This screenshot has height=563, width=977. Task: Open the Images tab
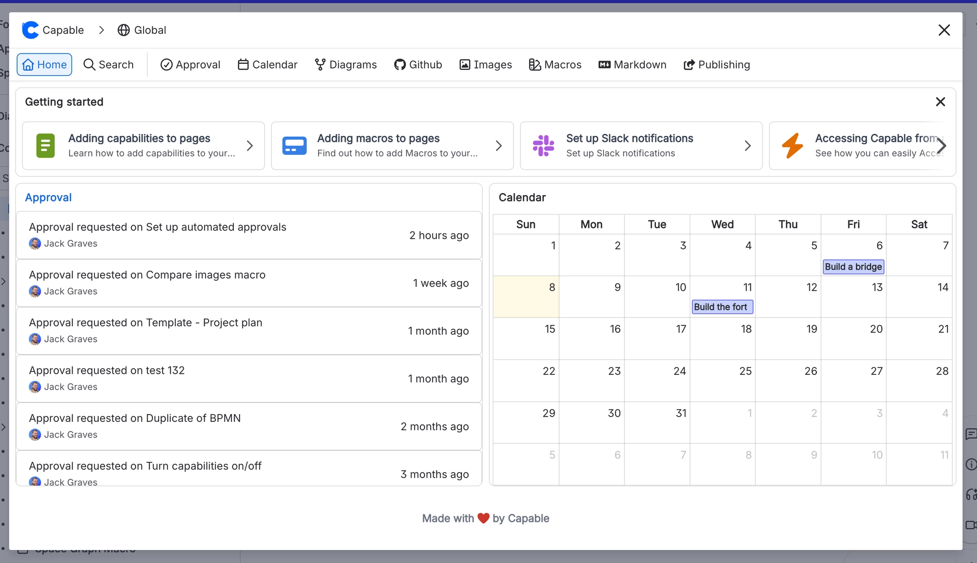click(485, 64)
